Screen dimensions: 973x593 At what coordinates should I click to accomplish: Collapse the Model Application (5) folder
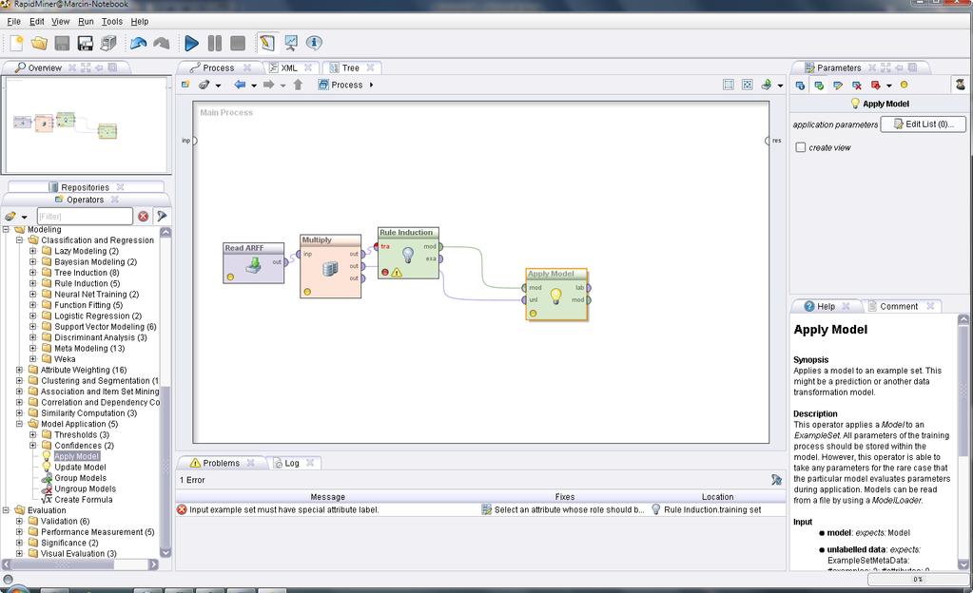pyautogui.click(x=19, y=424)
